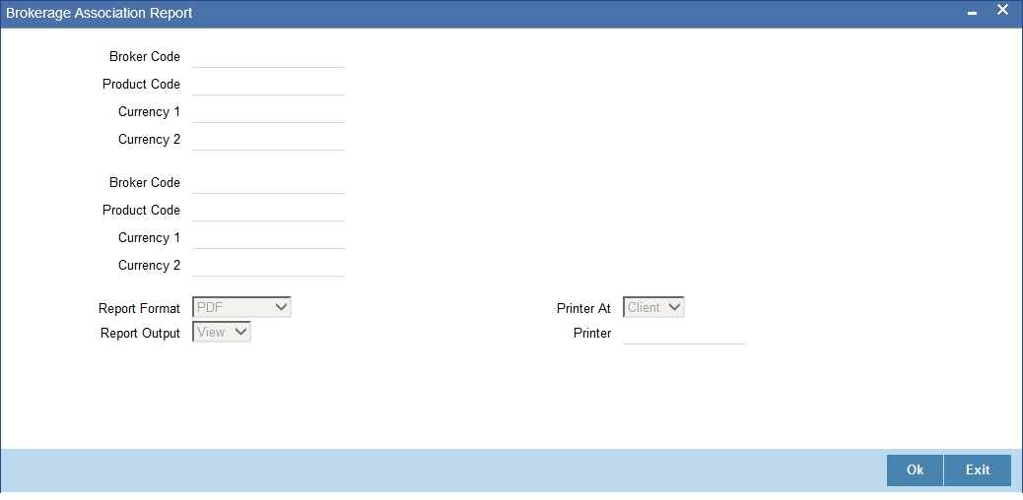
Task: Focus the first Currency 1 field
Action: coord(268,112)
